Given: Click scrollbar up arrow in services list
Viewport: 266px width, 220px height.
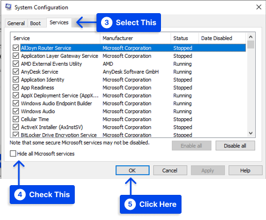Looking at the screenshot, I should 251,37.
